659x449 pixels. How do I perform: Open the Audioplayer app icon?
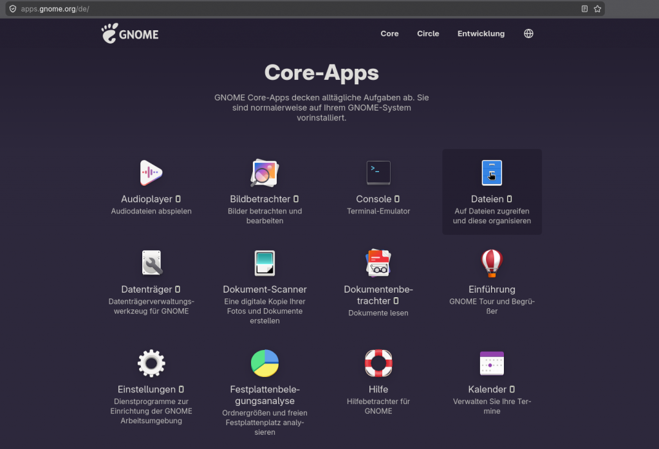pos(151,172)
